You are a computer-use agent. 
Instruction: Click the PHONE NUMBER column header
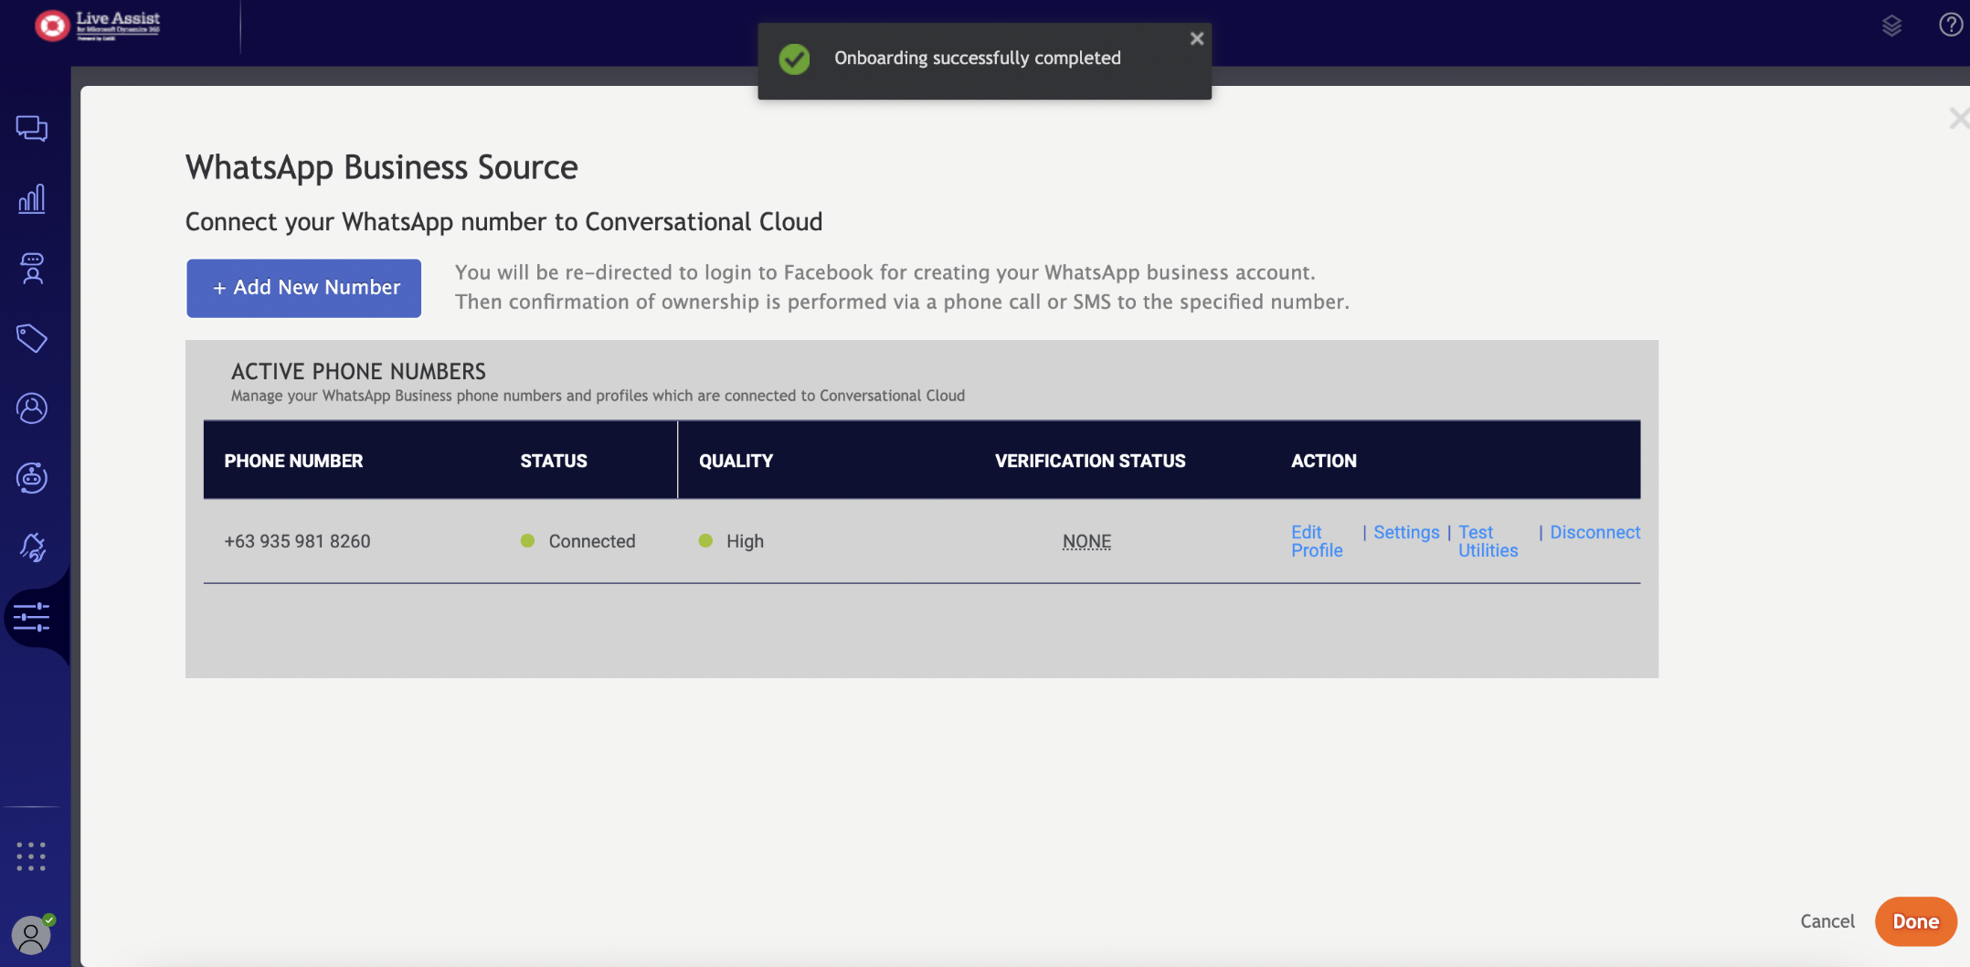(x=293, y=461)
